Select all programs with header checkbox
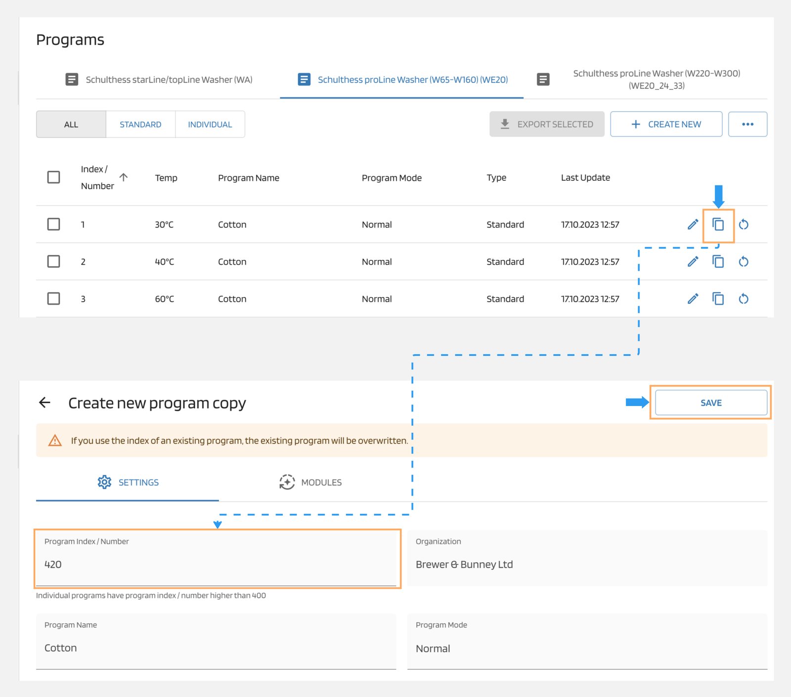This screenshot has height=697, width=791. (53, 177)
